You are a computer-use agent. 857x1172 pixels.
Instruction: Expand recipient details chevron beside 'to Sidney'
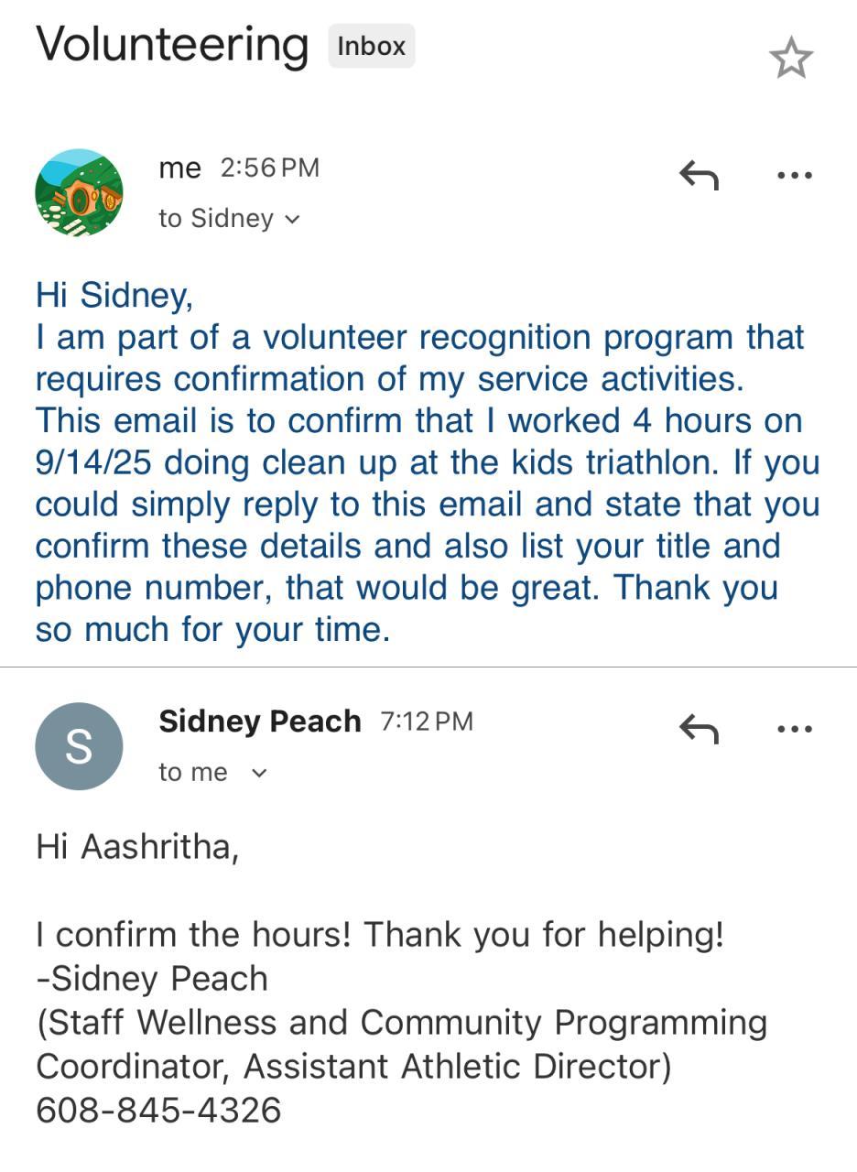(x=292, y=219)
